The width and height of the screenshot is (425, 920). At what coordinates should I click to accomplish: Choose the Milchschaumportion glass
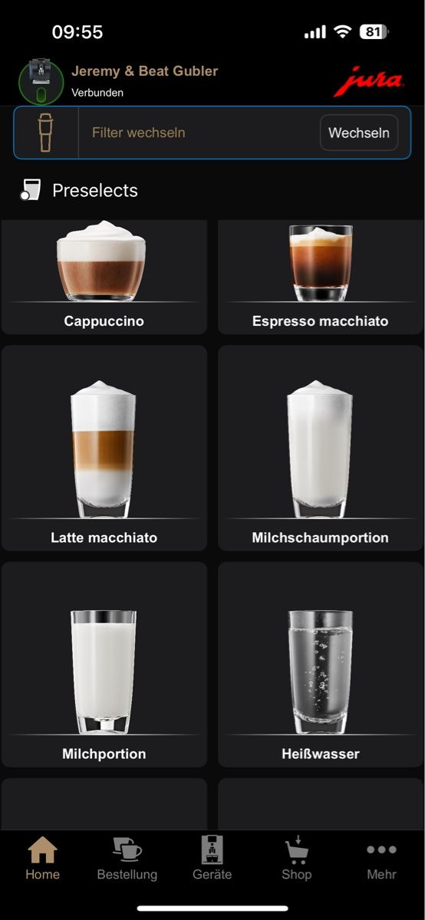[321, 448]
